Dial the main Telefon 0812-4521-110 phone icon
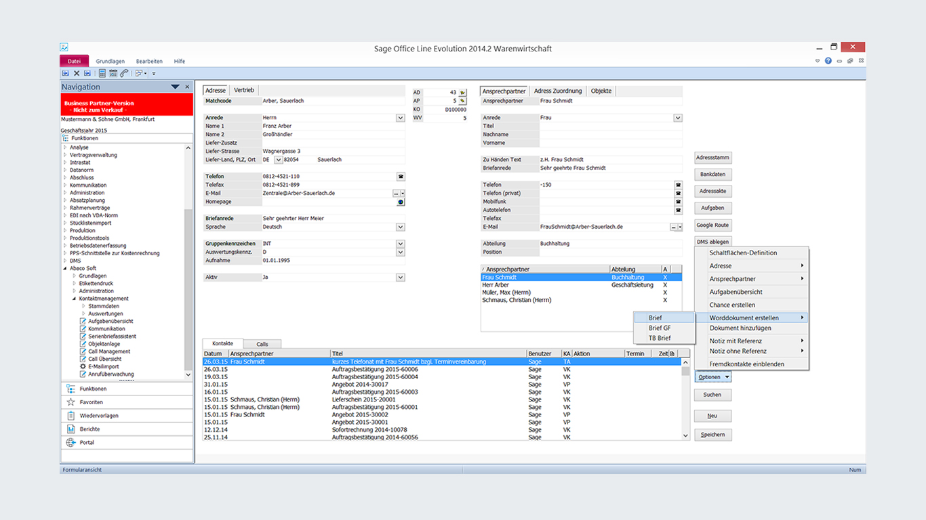926x520 pixels. (x=401, y=176)
